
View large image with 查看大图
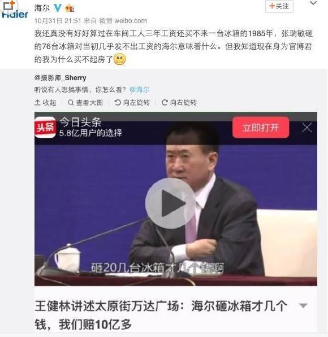[85, 103]
